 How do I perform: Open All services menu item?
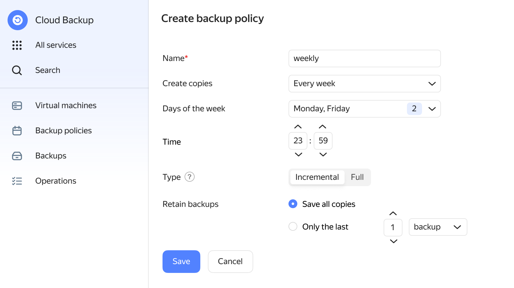(56, 45)
